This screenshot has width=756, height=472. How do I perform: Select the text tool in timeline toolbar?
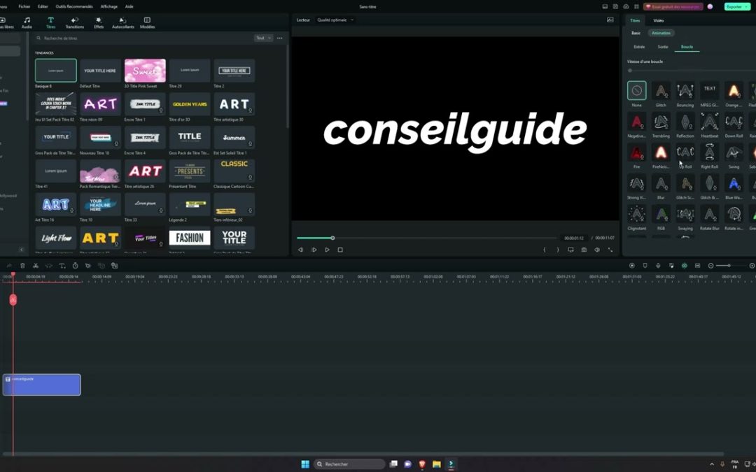(x=62, y=266)
